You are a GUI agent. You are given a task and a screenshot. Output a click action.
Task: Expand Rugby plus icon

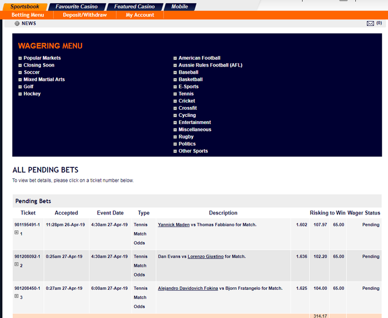pos(175,137)
